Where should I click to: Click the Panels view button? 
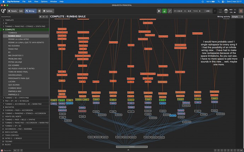tap(13, 11)
